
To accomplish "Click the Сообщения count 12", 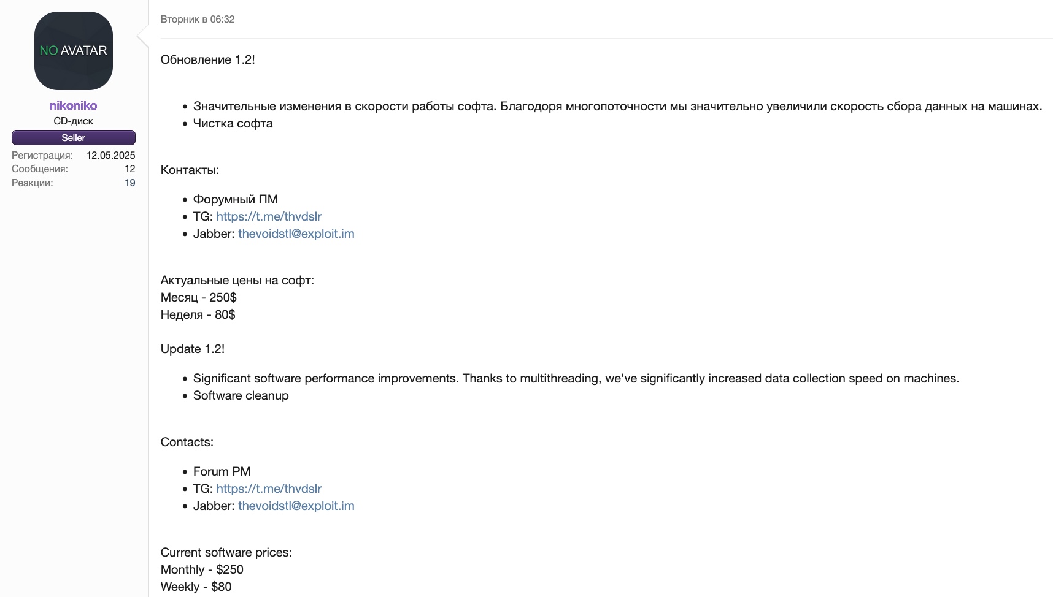I will 130,169.
